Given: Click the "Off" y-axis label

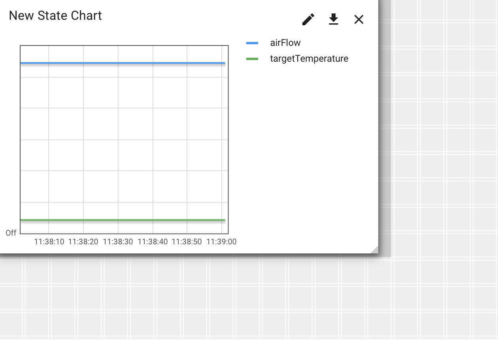Looking at the screenshot, I should [x=11, y=233].
